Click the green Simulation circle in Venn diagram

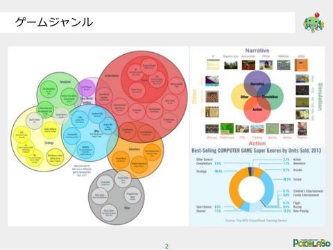tap(272, 97)
